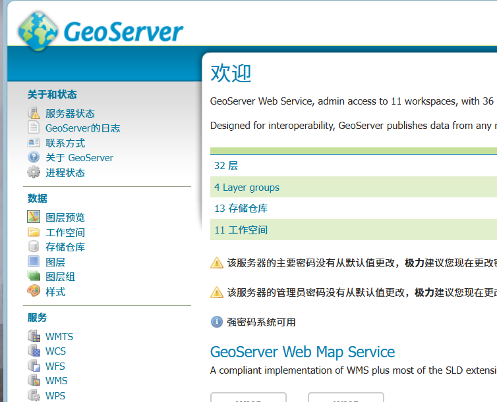Click the 服务器状态 warning document icon
Viewport: 497px width, 402px height.
click(34, 113)
